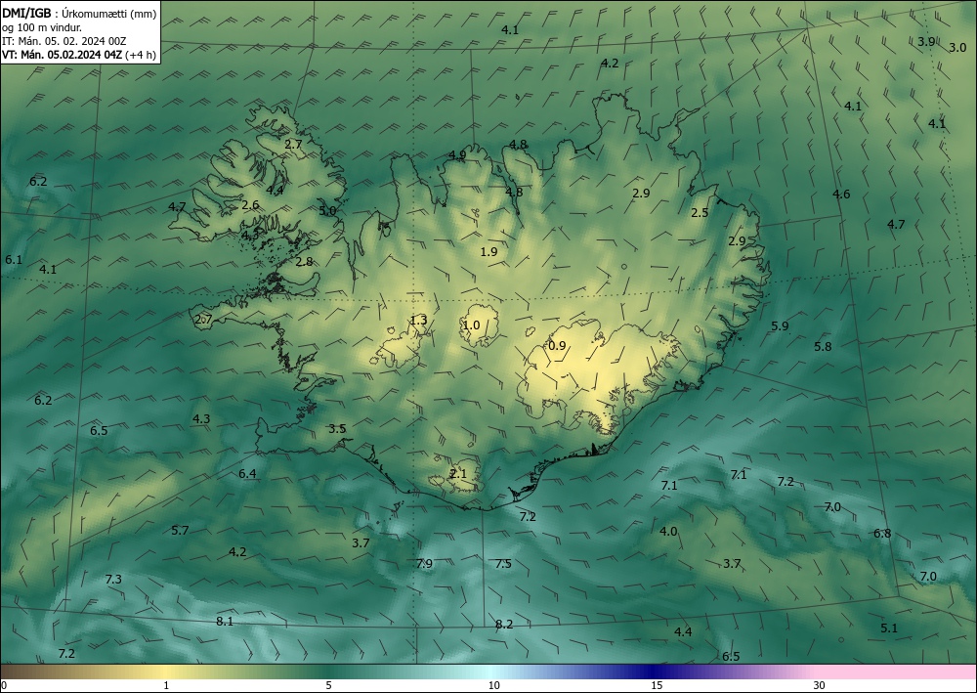The width and height of the screenshot is (977, 693).
Task: Click the "3.9" value near the top-right
Action: click(926, 42)
